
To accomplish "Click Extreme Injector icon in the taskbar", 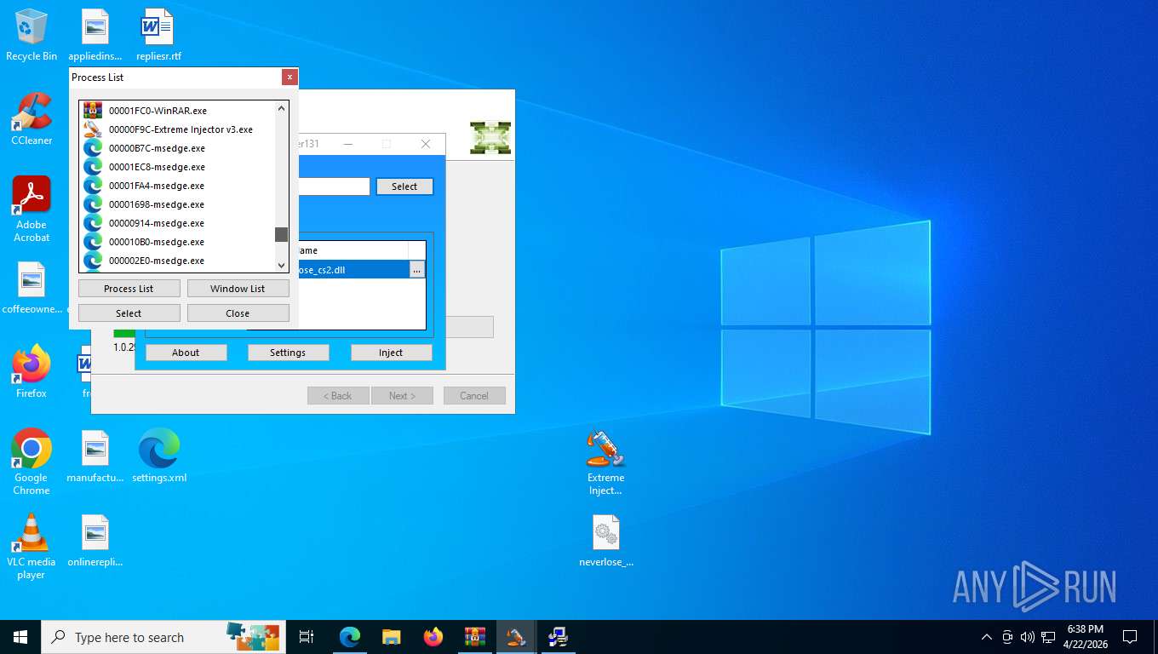I will tap(516, 637).
